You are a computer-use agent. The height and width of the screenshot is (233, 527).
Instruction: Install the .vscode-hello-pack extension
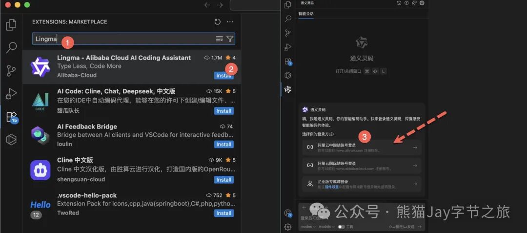(x=224, y=213)
